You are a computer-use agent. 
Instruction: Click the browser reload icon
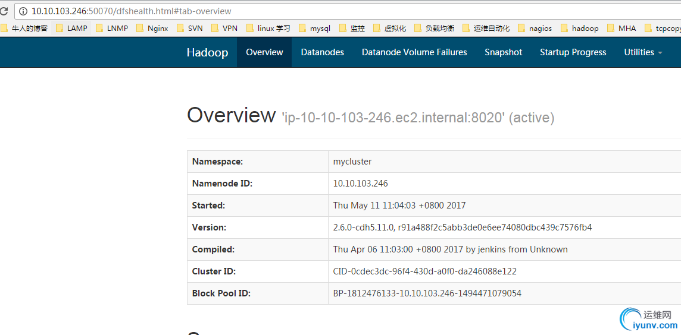[4, 11]
